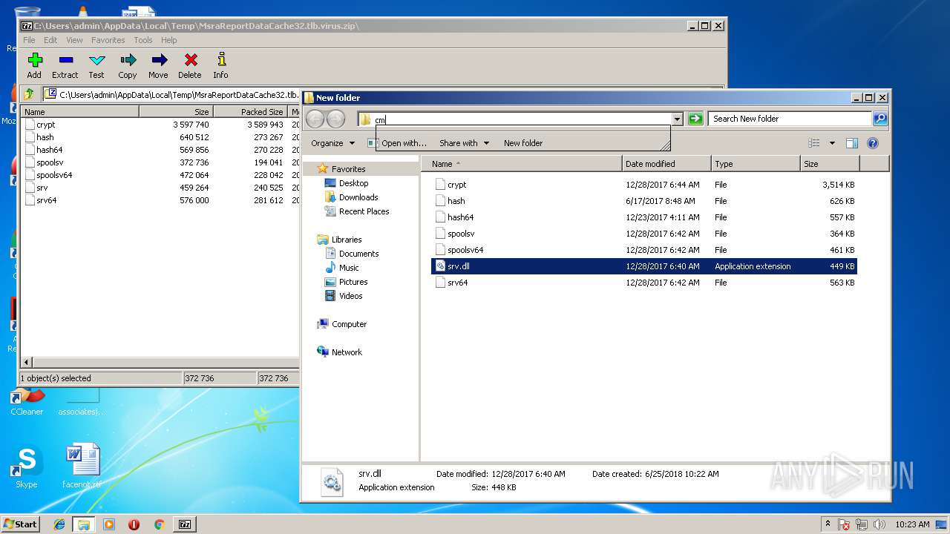Sort 7-Zip list by Name column
The height and width of the screenshot is (534, 950).
coord(79,112)
